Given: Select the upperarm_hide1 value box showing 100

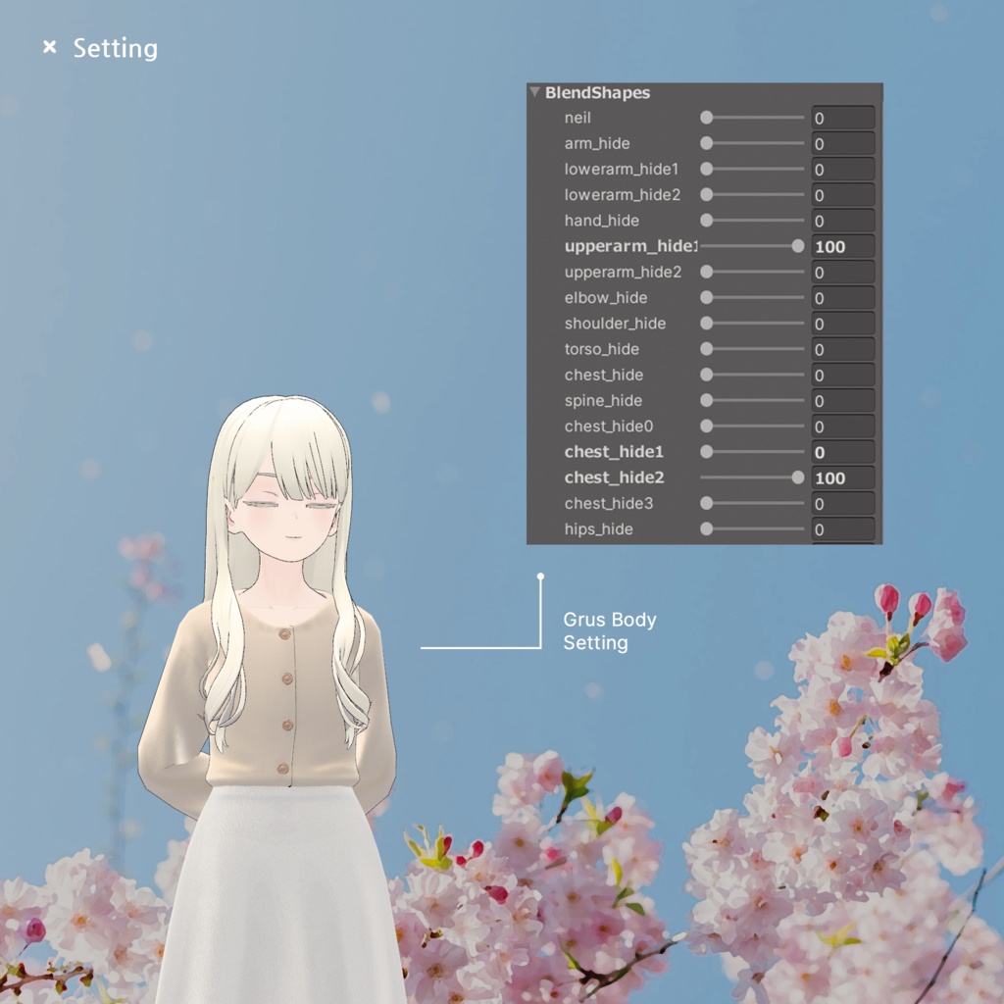Looking at the screenshot, I should (841, 246).
